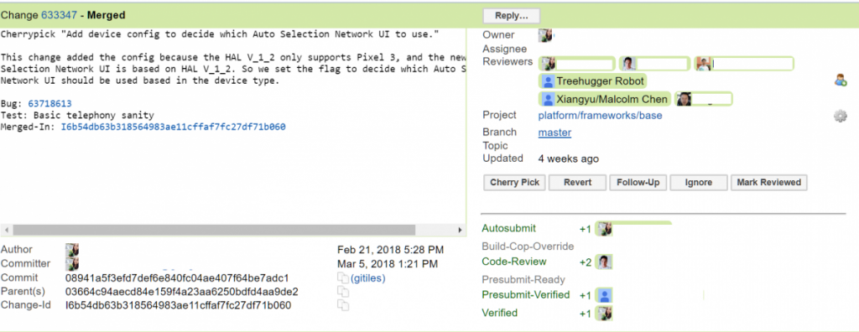Copy the Change-Id with the clipboard icon
Image resolution: width=859 pixels, height=332 pixels.
click(x=343, y=305)
